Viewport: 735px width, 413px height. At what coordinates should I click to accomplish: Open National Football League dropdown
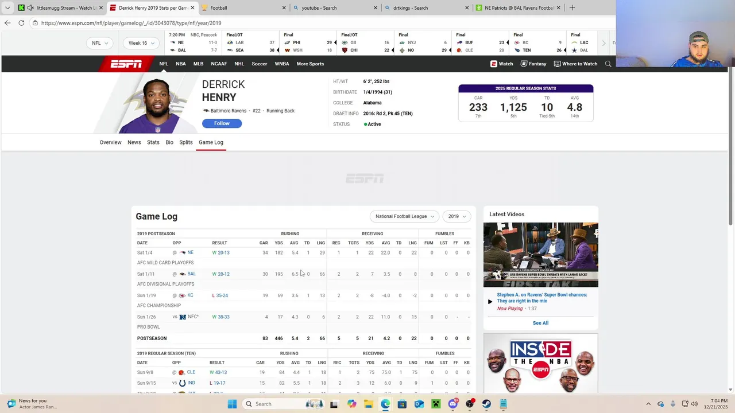click(x=404, y=216)
